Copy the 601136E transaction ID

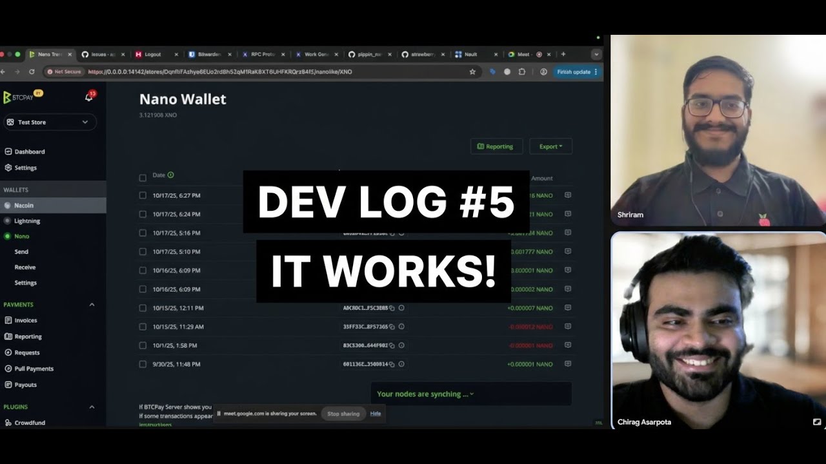coord(392,364)
